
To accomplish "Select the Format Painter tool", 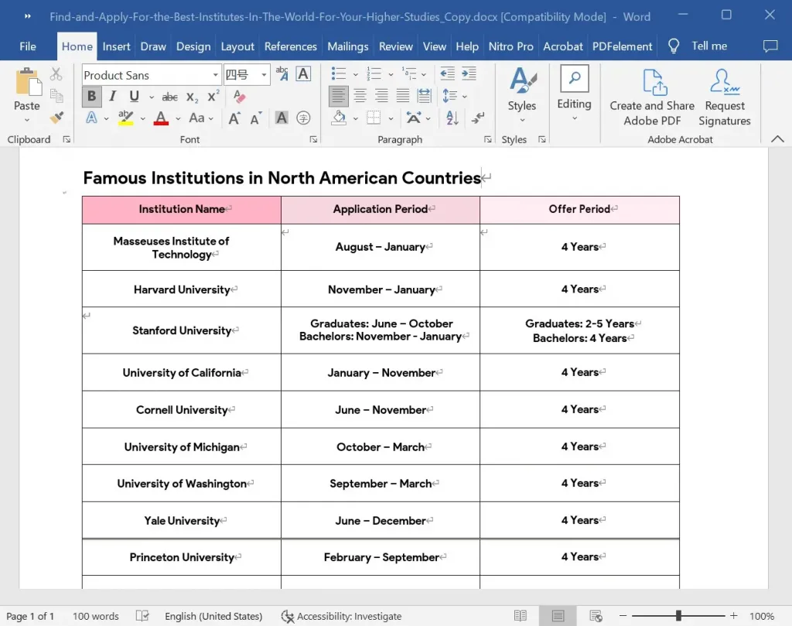I will pos(56,118).
